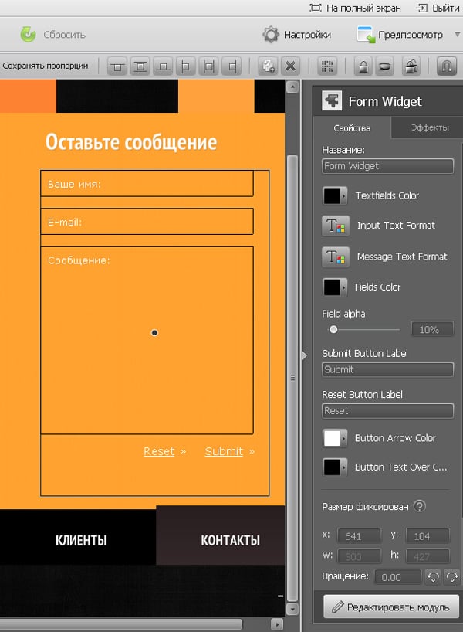Click the lock element icon
This screenshot has height=632, width=463.
pos(360,66)
